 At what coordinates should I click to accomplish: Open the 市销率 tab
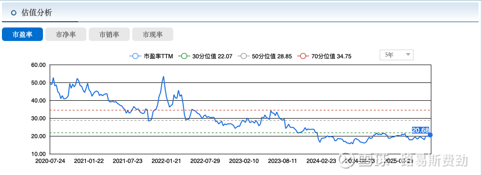[x=109, y=34]
